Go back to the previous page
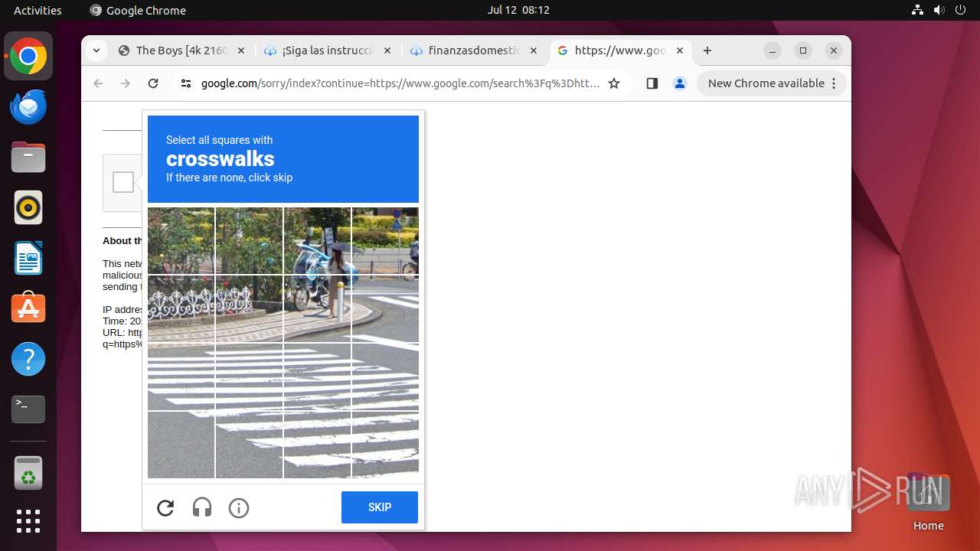 coord(98,83)
